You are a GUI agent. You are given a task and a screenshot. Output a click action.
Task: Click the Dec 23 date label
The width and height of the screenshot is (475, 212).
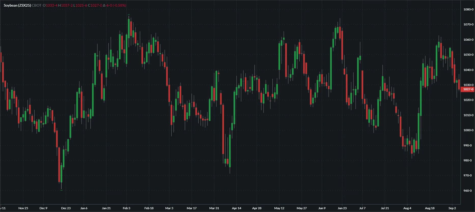66,208
